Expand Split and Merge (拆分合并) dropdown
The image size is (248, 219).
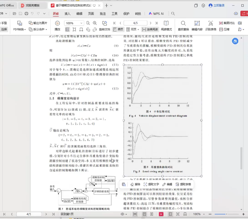[x=38, y=29]
